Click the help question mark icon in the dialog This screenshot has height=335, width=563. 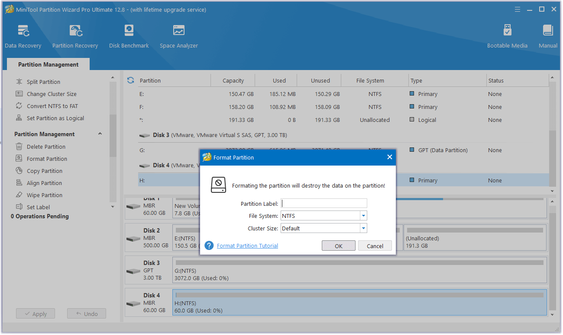[x=209, y=246]
